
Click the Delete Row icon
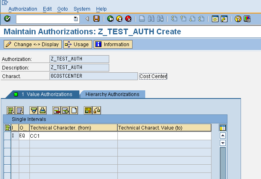point(56,110)
